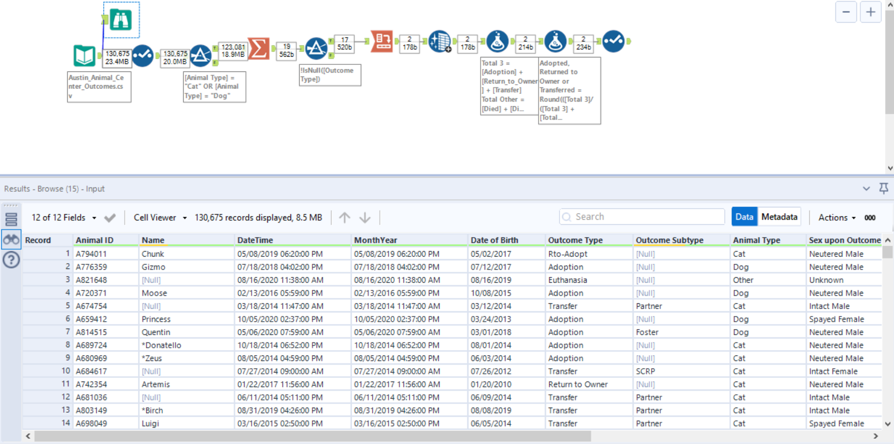Select the Summarize tool sigma icon

(x=259, y=48)
